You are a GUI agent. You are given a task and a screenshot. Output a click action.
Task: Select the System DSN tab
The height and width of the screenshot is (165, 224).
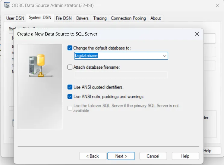tap(40, 18)
